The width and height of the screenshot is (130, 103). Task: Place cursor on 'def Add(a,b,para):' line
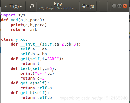click(23, 20)
